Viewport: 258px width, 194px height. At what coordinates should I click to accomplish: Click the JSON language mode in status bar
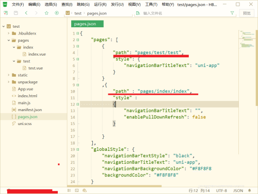coord(238,190)
